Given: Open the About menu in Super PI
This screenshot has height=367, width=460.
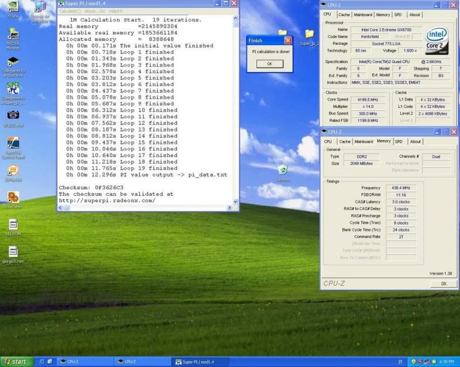Looking at the screenshot, I should coord(95,11).
